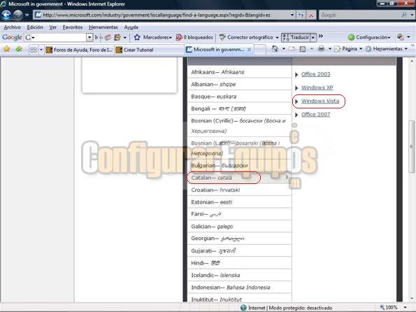Open the recent pages dropdown next to Forward
The image size is (416, 312).
27,15
